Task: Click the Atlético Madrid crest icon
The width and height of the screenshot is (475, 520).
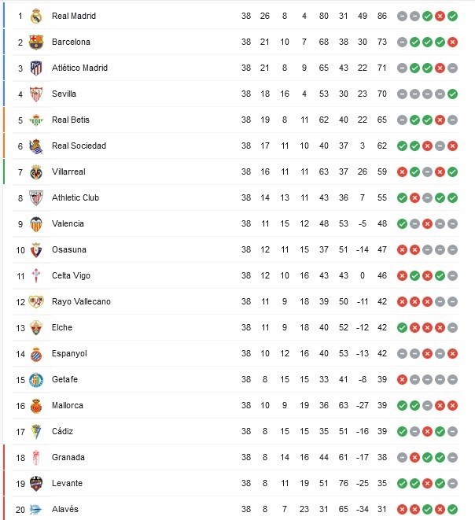Action: [35, 68]
